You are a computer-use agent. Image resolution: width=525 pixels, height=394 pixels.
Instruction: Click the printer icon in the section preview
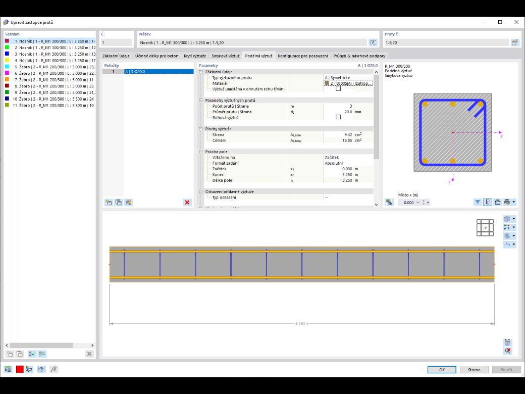click(507, 202)
